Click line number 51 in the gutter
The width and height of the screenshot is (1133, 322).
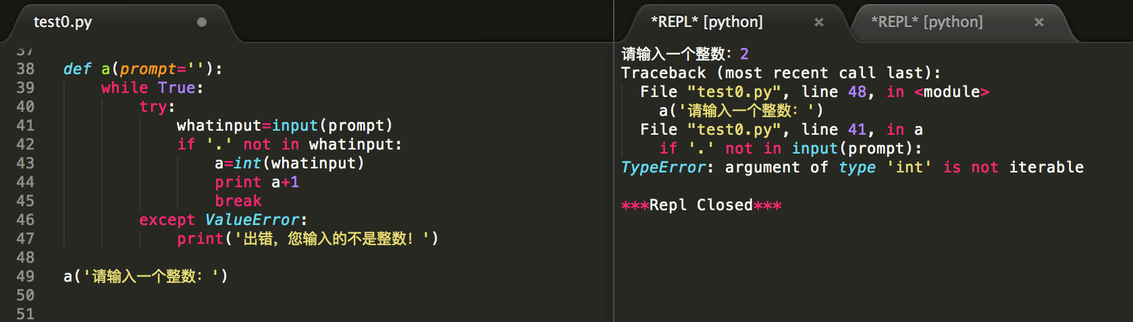pos(25,314)
